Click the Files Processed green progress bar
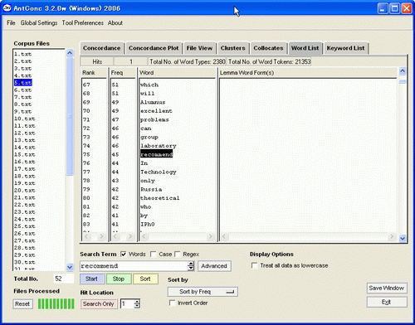The width and height of the screenshot is (415, 325). (56, 303)
